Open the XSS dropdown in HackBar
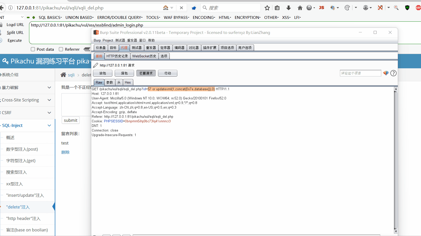The image size is (421, 236). coord(286,17)
